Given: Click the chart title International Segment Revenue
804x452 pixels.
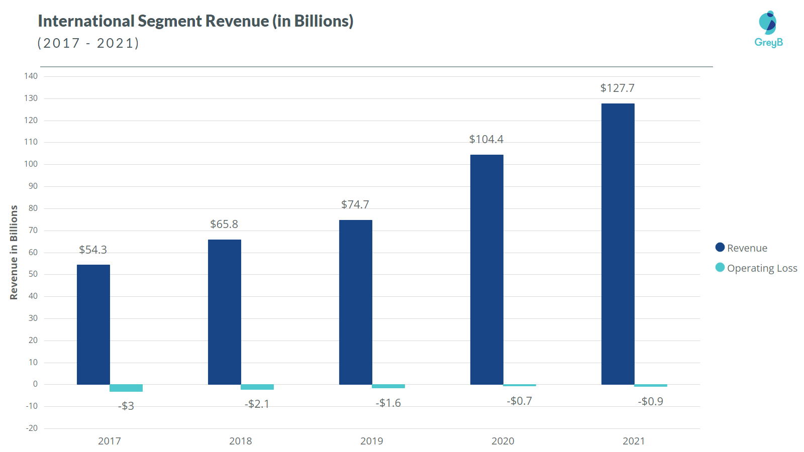Looking at the screenshot, I should (x=195, y=21).
